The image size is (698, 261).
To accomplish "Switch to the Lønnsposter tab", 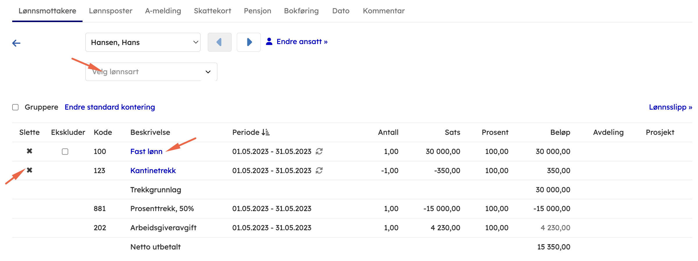I will 110,11.
